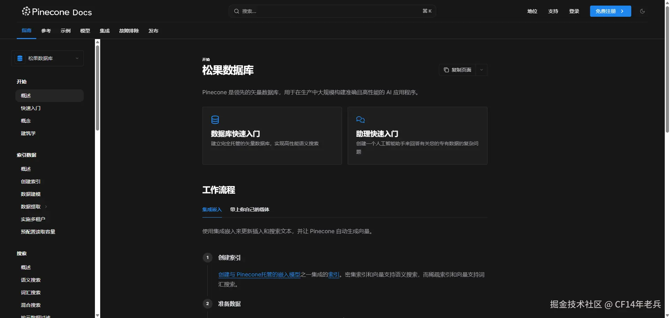Viewport: 670px width, 318px height.
Task: Click the 免费注册 button
Action: click(611, 11)
